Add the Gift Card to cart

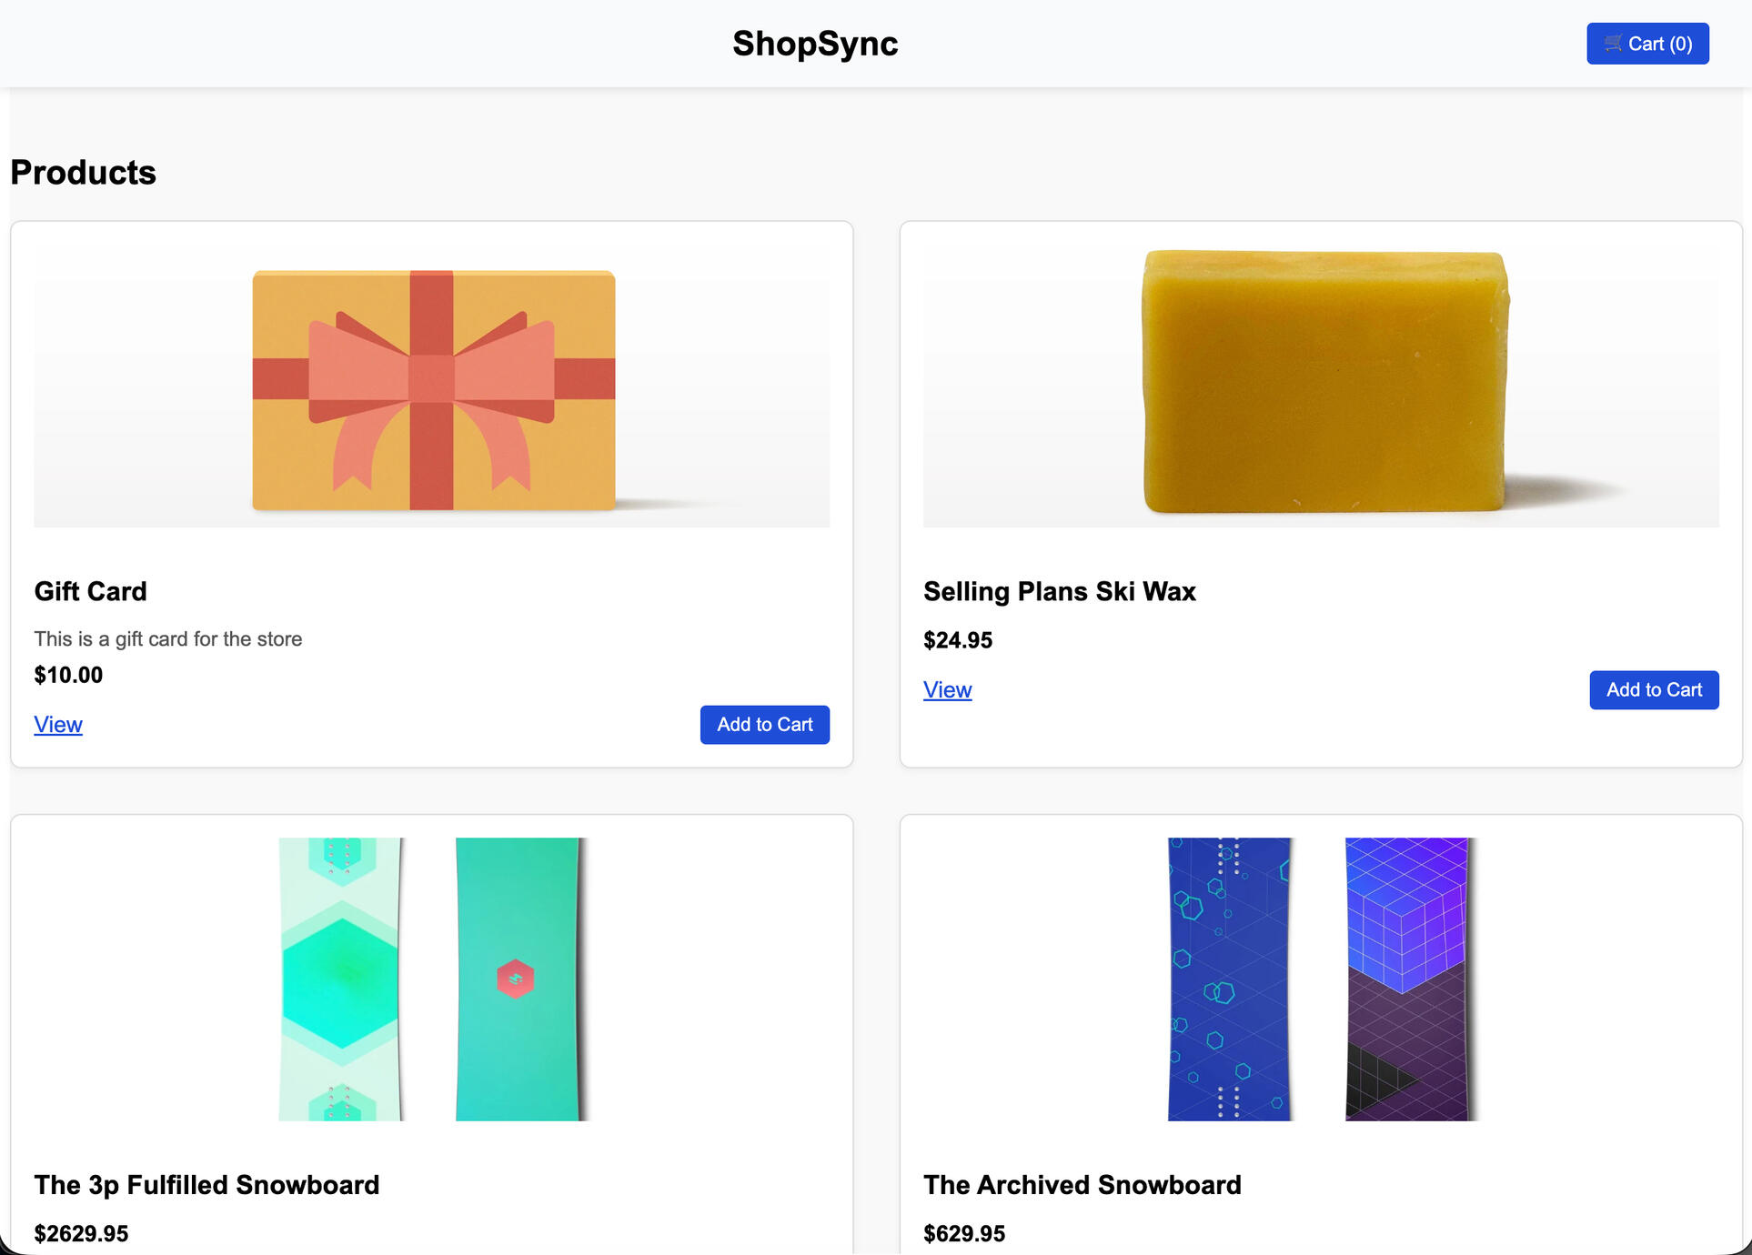pyautogui.click(x=764, y=724)
